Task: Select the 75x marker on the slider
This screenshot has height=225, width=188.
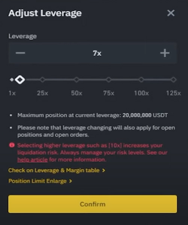Action: (109, 79)
